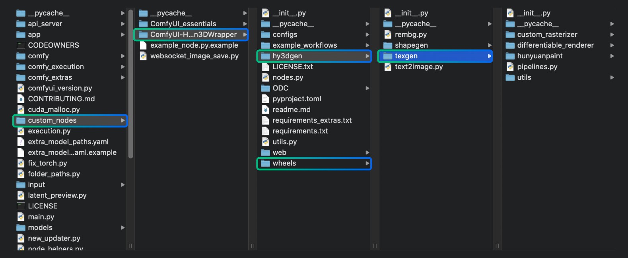
Task: Expand the example_workflows folder arrow
Action: 367,45
